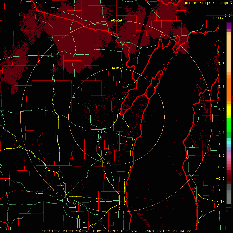233x233 pixels.
Task: Click the 2.6 scale value
Action: (x=221, y=133)
